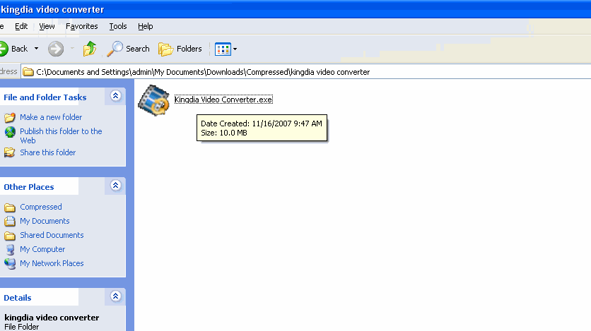The height and width of the screenshot is (331, 591).
Task: Click the Make a new folder icon
Action: (10, 117)
